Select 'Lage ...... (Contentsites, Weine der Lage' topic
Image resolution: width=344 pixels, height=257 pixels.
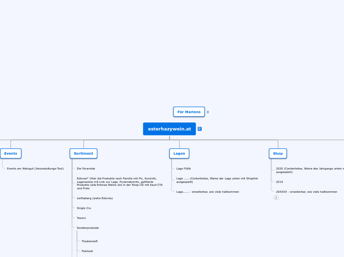(217, 180)
